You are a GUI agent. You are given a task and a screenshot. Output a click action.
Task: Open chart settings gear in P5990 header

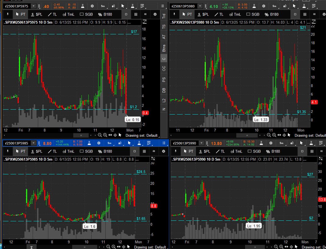[x=271, y=143]
